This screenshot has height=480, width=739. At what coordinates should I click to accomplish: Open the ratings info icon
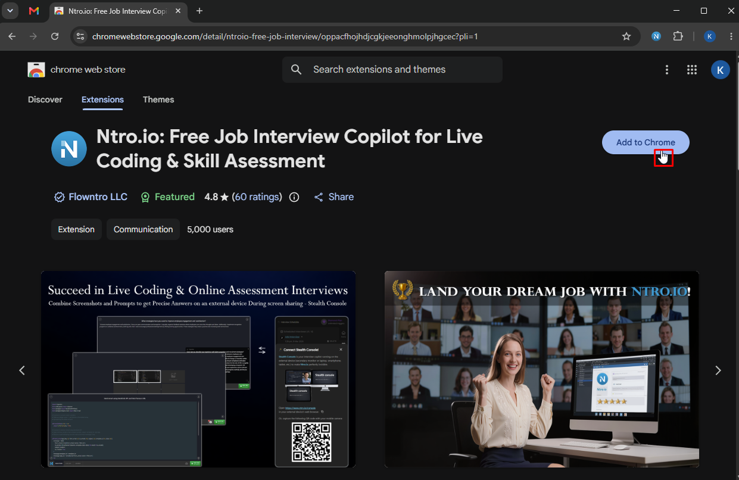[x=294, y=197]
